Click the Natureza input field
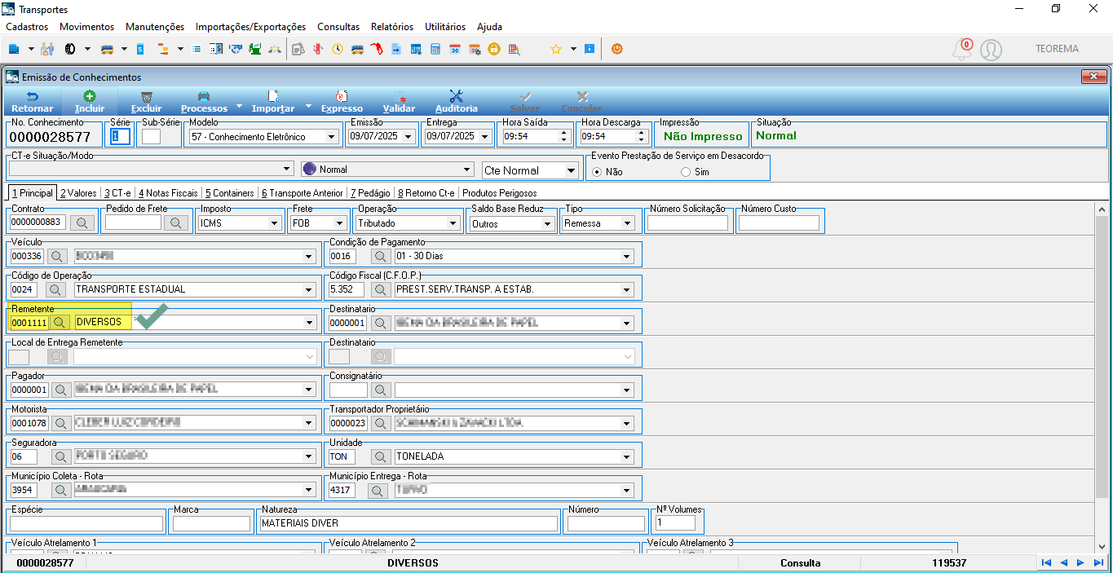This screenshot has width=1113, height=573. point(408,523)
